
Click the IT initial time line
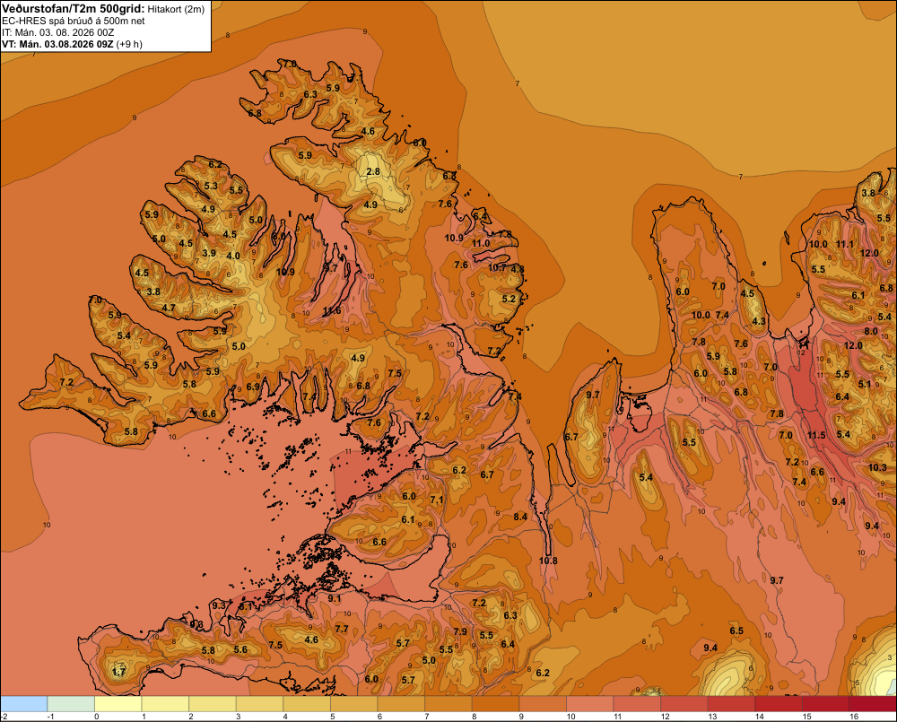click(57, 32)
